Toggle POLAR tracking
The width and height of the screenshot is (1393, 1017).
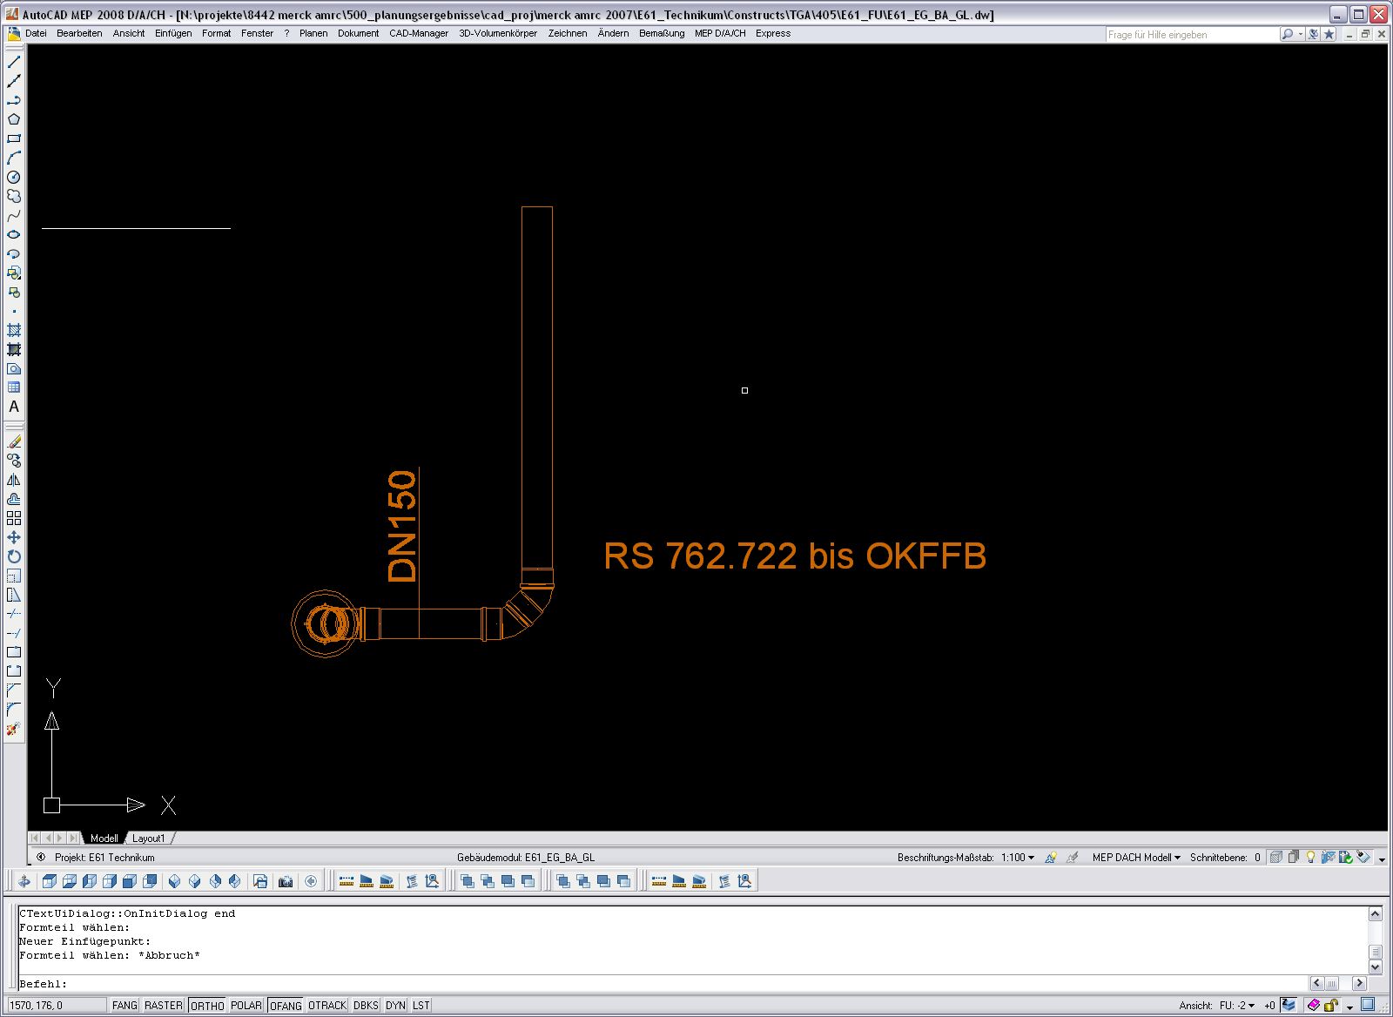(x=246, y=1005)
